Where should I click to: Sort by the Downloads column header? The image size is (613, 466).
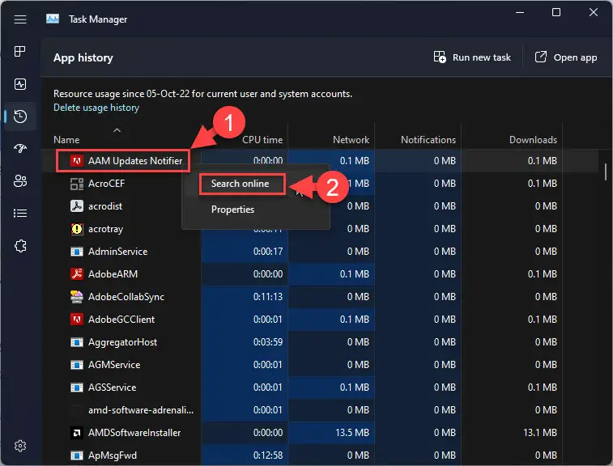533,139
